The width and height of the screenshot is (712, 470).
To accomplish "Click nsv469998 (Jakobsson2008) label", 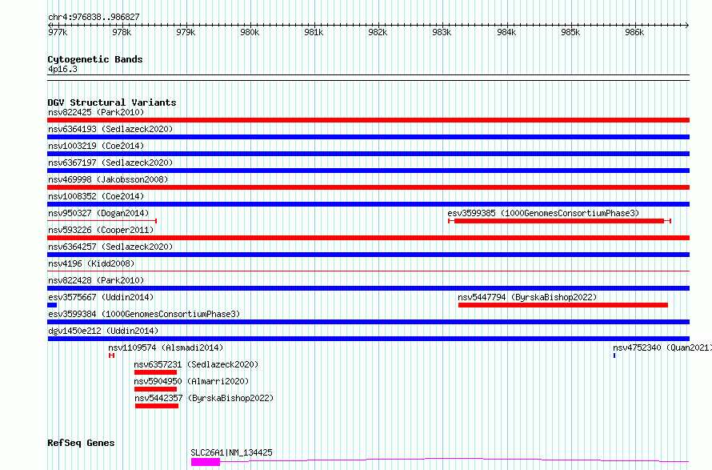I will point(108,179).
